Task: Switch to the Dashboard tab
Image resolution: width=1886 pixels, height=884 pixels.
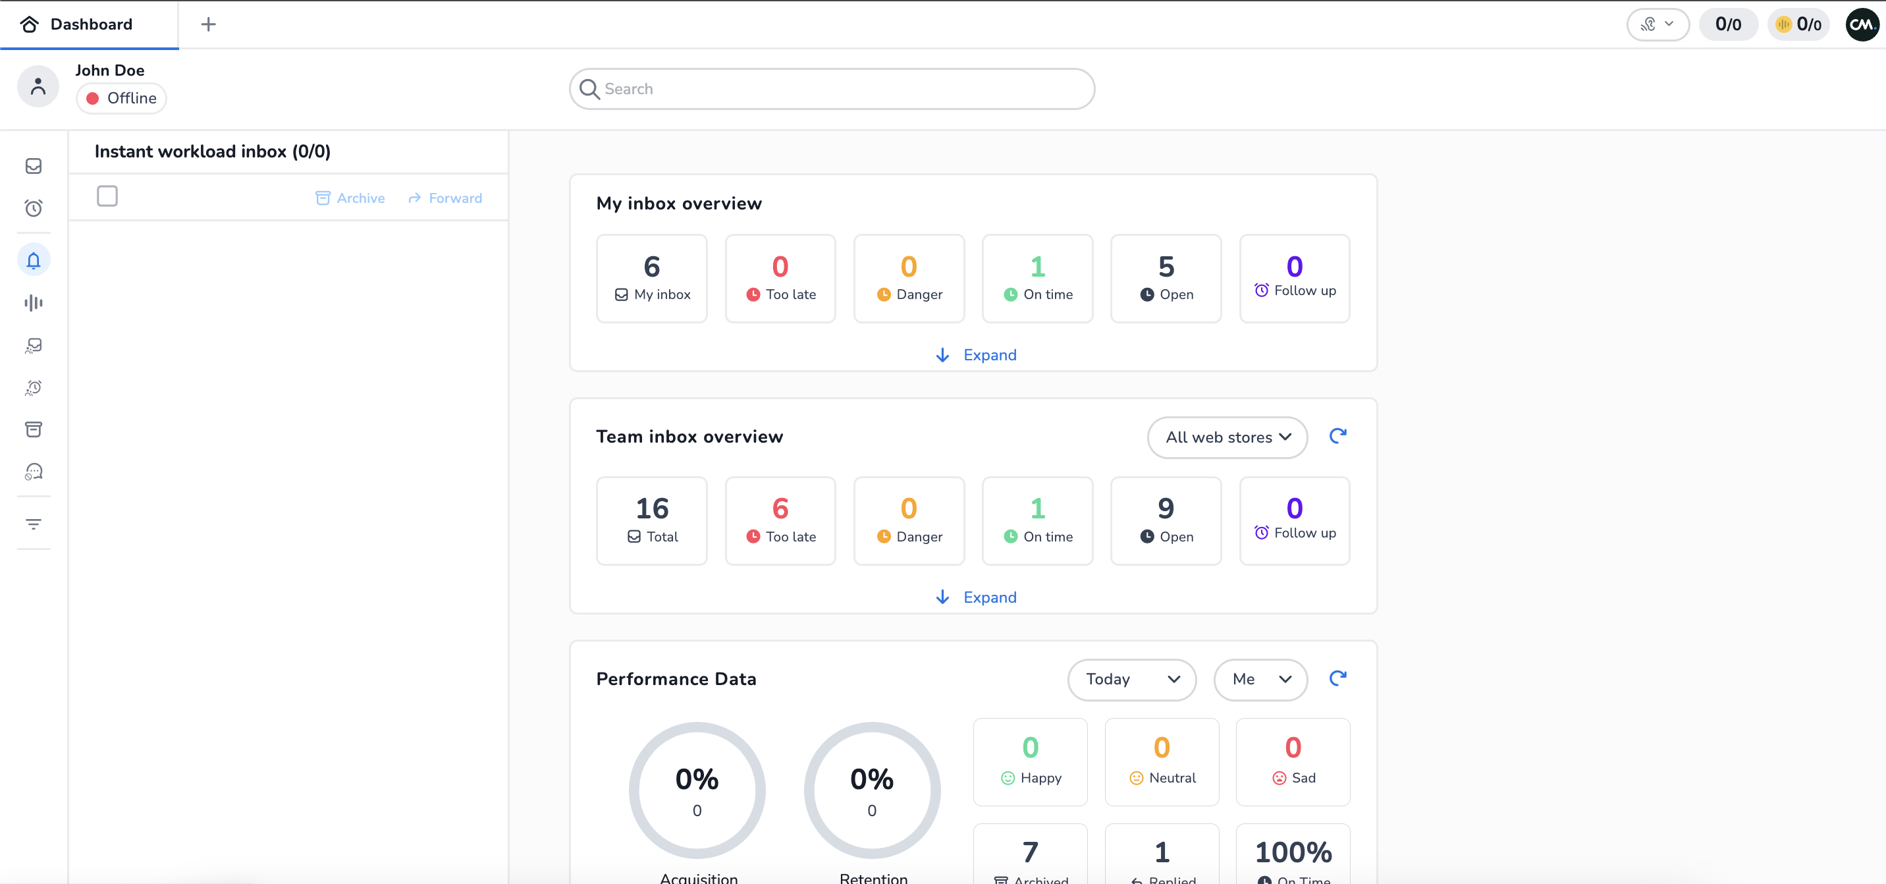Action: pyautogui.click(x=90, y=24)
